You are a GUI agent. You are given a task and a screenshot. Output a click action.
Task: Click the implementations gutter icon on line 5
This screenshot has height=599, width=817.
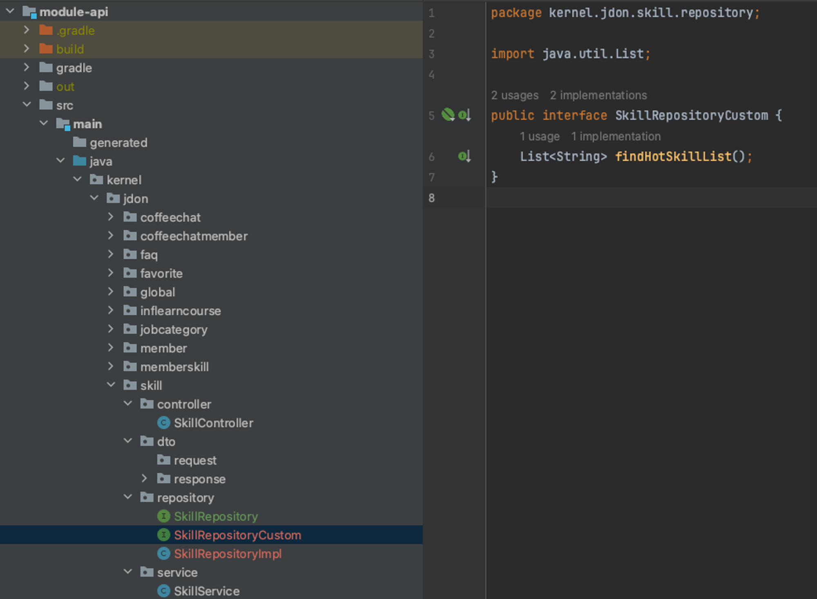click(464, 115)
